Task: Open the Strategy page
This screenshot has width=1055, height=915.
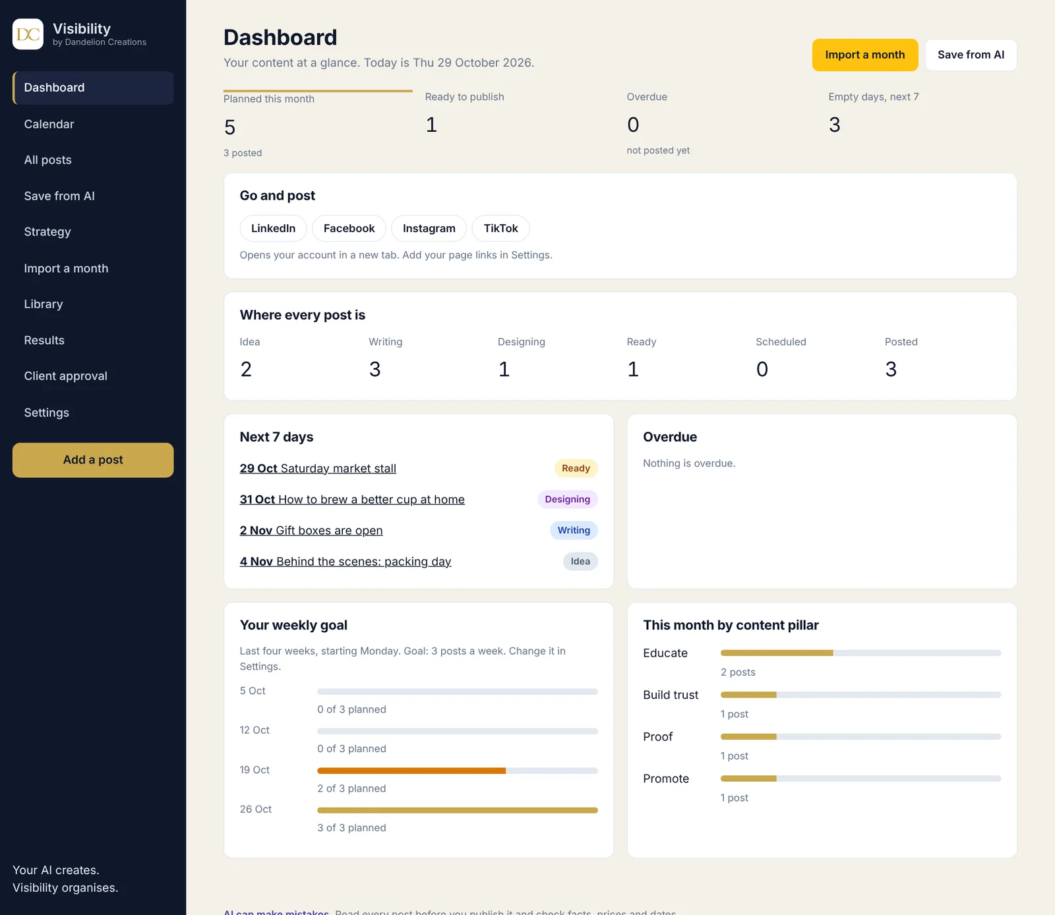Action: [x=93, y=231]
